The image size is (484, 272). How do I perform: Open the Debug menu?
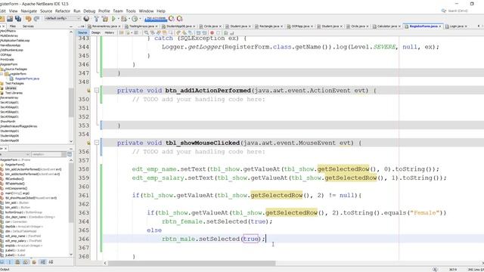(x=89, y=11)
